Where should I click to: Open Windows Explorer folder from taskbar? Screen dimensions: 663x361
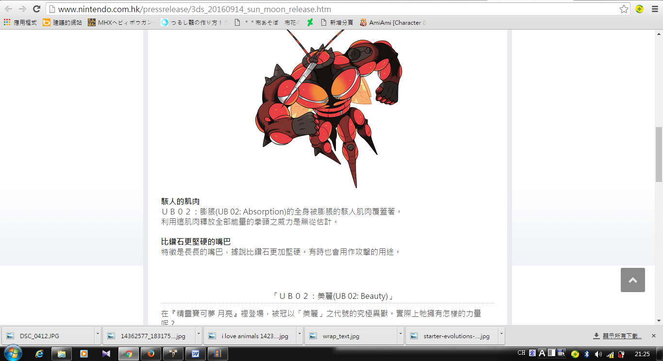pyautogui.click(x=62, y=354)
